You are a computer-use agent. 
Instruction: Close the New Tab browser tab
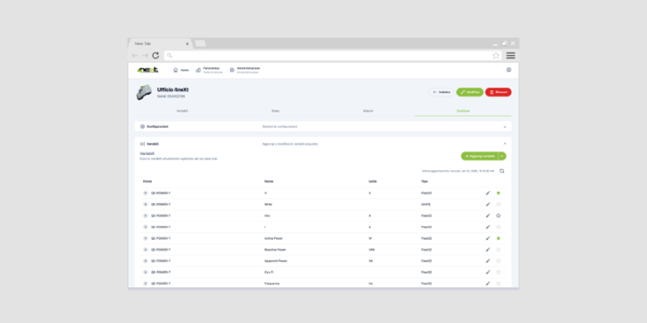pos(187,44)
